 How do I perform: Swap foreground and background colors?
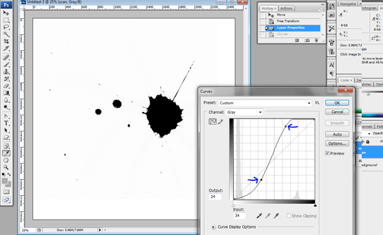(x=9, y=174)
